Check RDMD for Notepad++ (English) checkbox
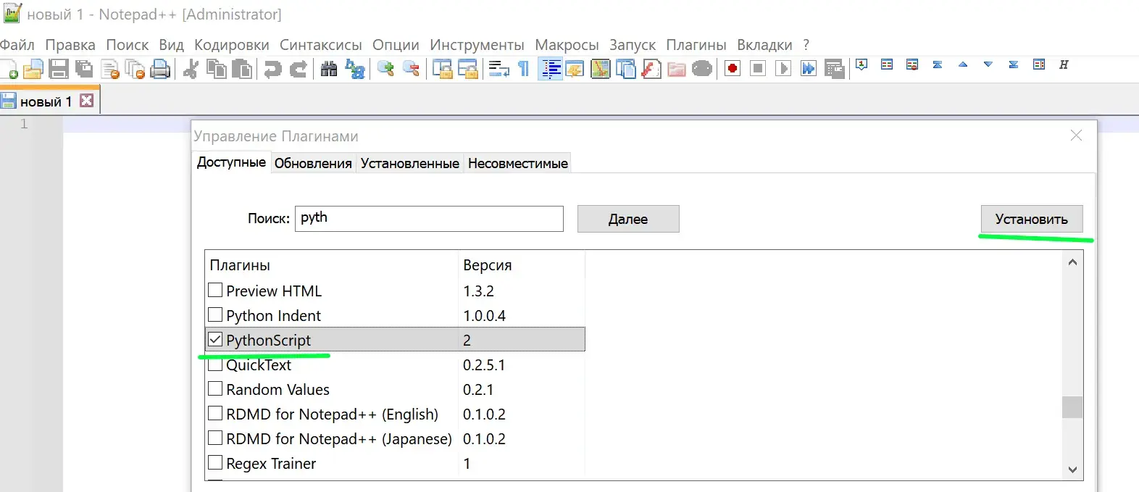Screen dimensions: 1139x492 (x=215, y=414)
